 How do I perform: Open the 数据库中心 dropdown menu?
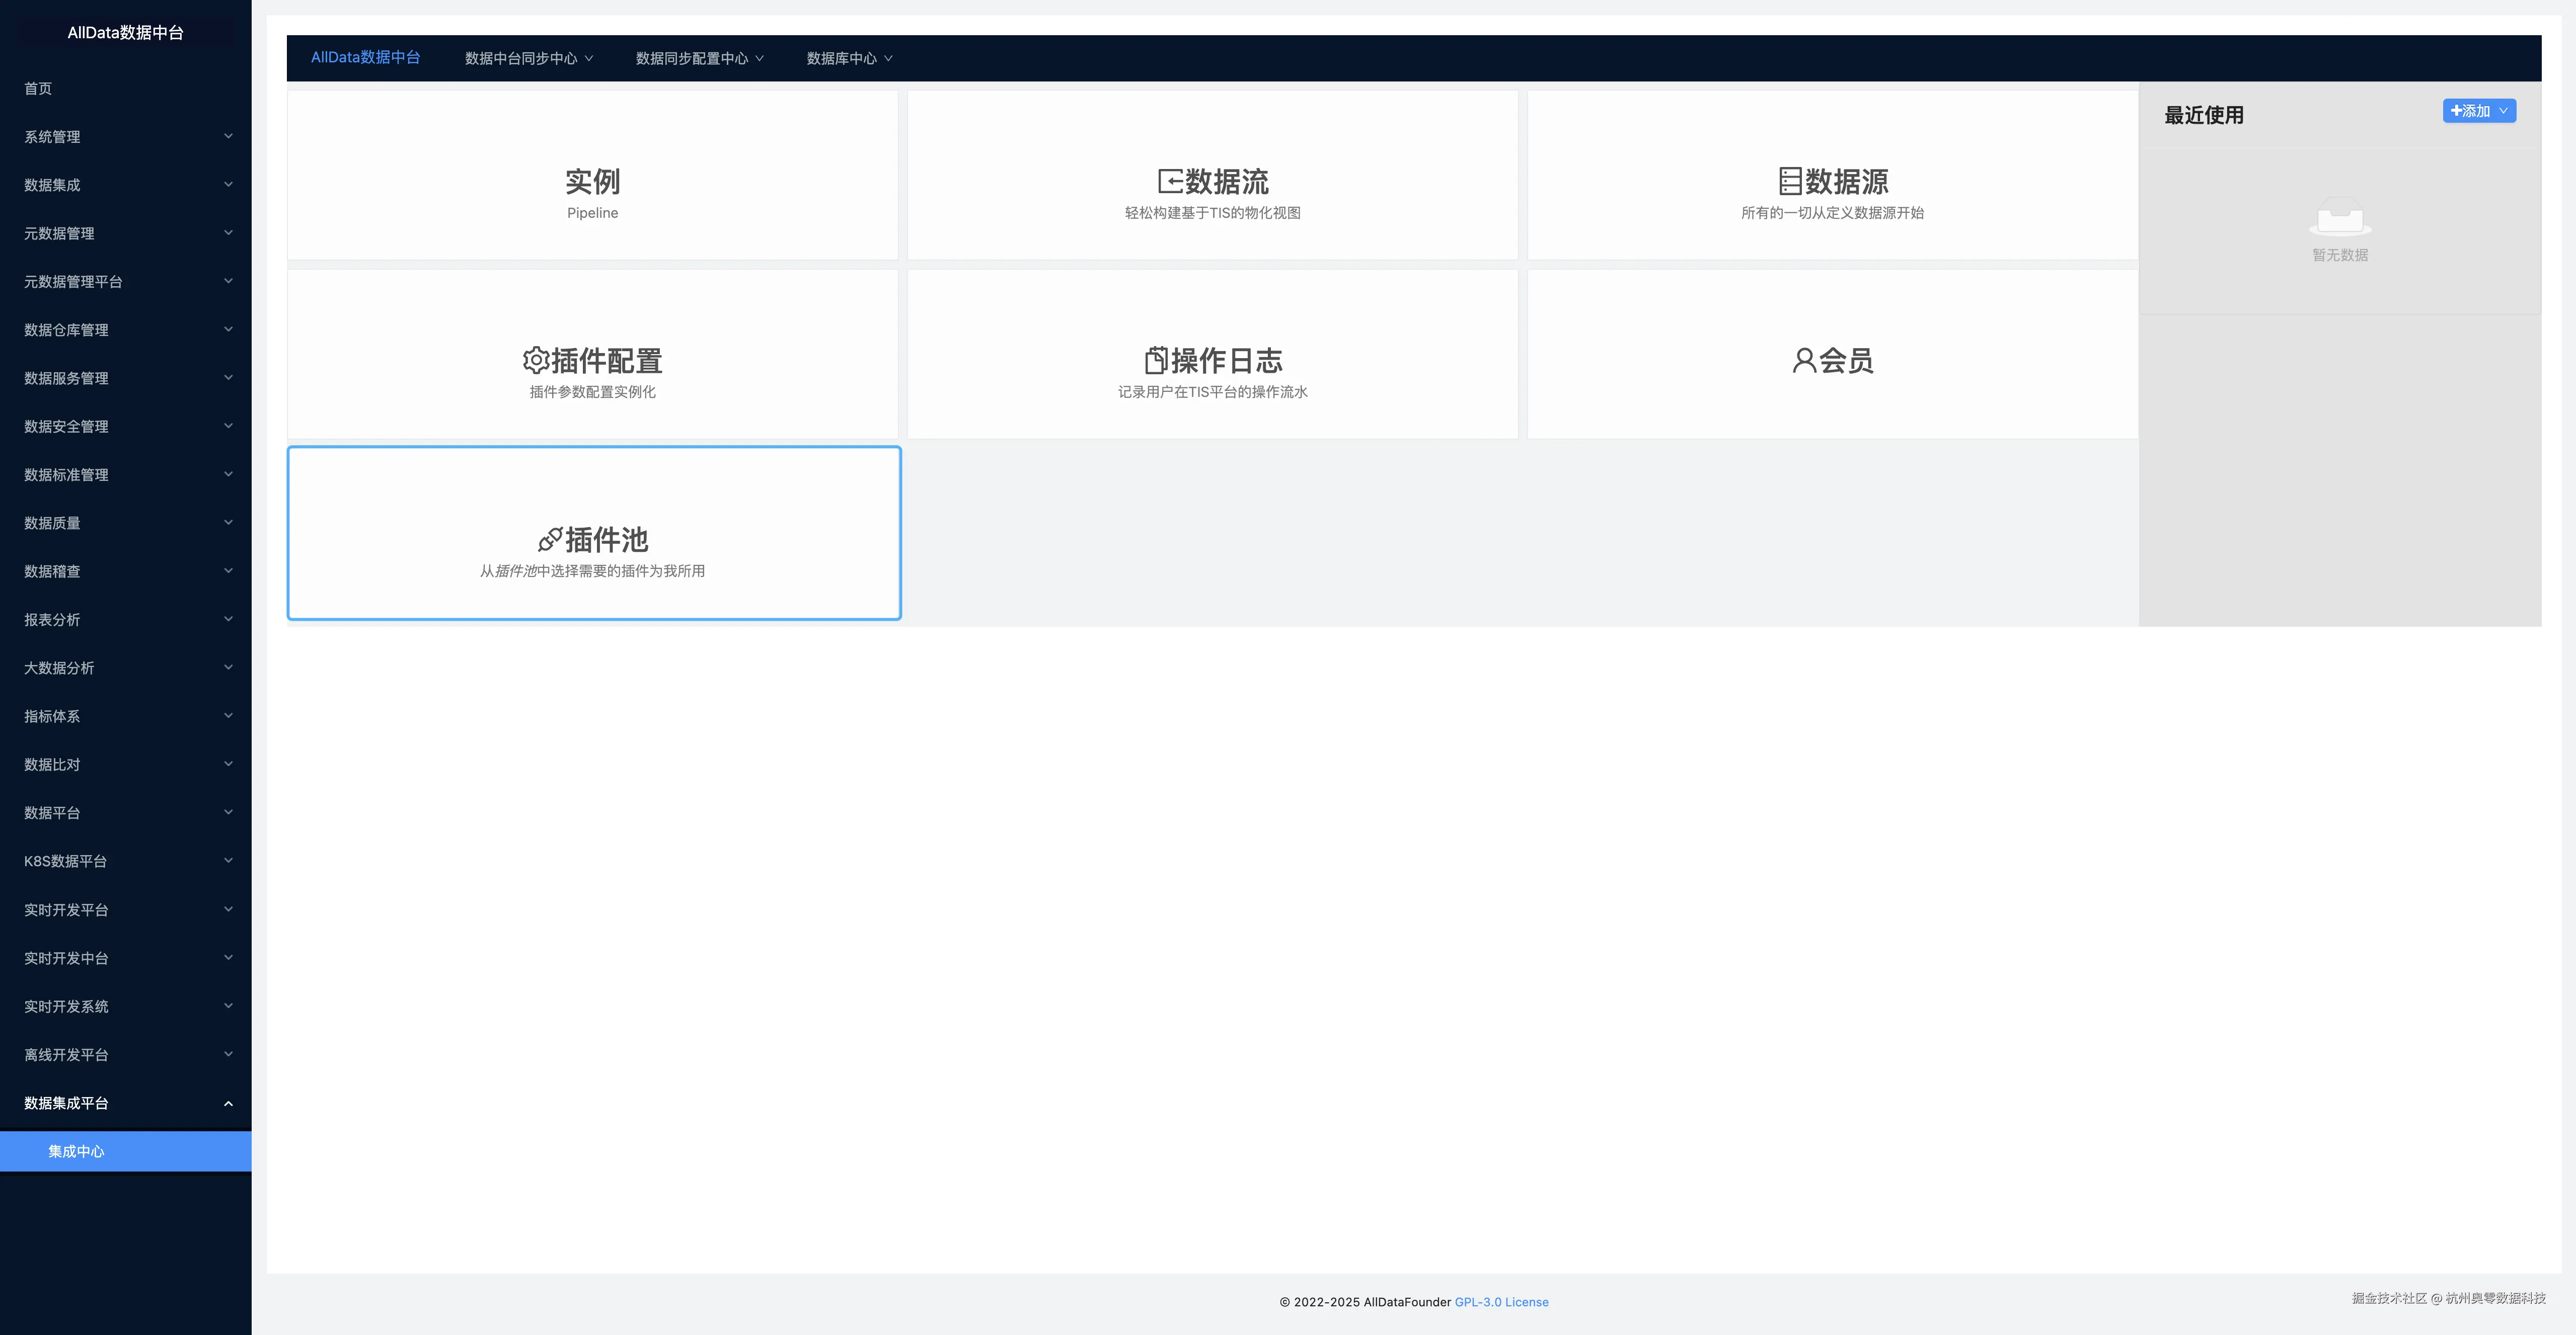(x=849, y=58)
